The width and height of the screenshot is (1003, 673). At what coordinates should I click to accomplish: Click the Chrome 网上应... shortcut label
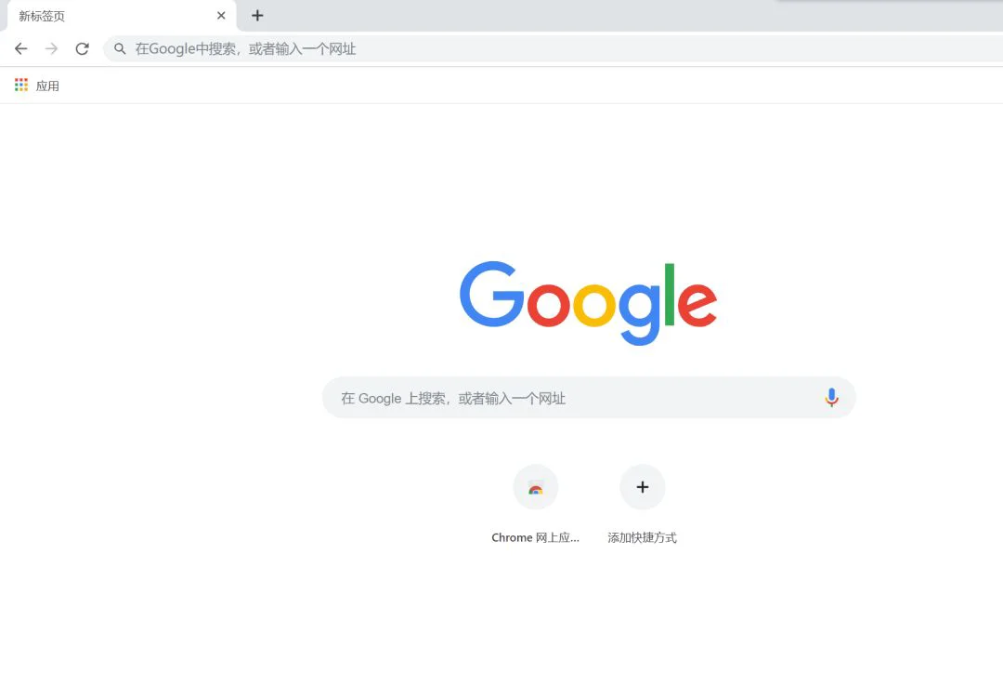536,538
